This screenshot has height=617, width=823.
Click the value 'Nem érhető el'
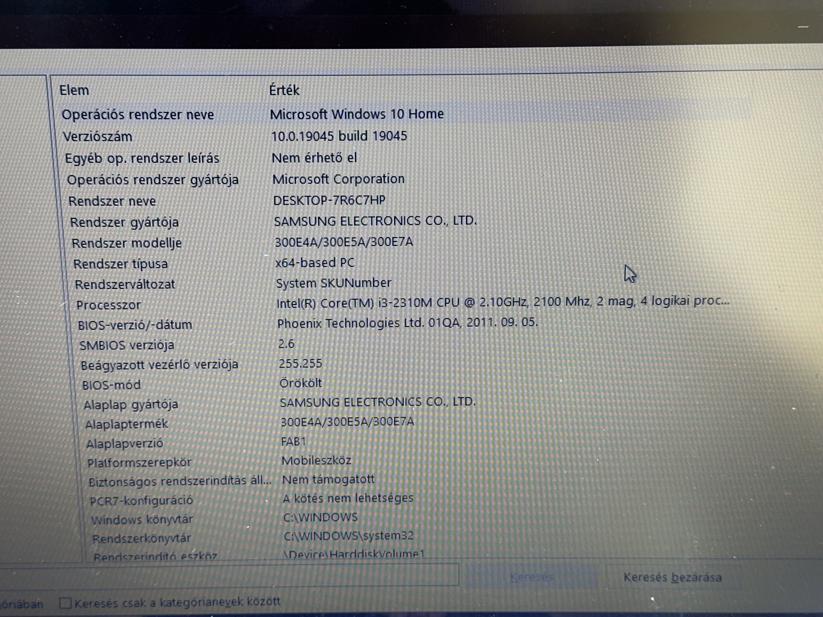(315, 157)
